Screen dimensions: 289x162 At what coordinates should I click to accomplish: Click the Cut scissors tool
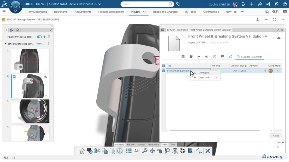97,151
